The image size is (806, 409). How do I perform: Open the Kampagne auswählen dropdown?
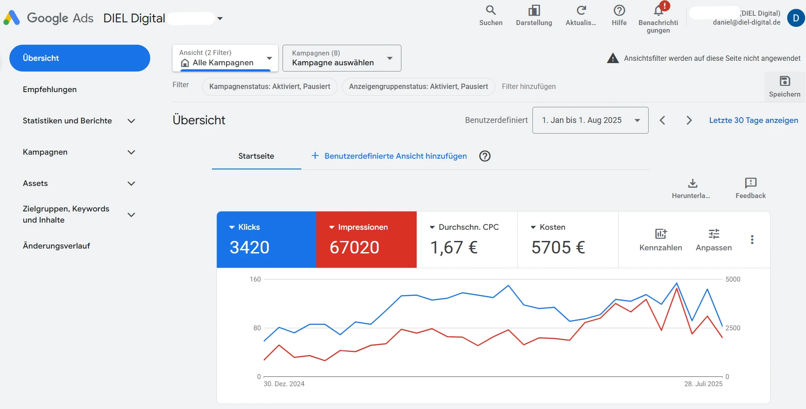(x=342, y=58)
